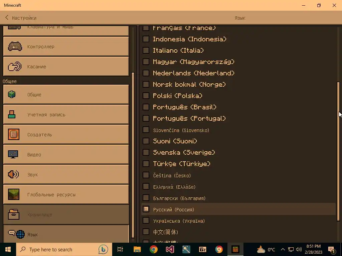Click the left settings panel scrollbar
This screenshot has height=256, width=342.
coord(133,155)
